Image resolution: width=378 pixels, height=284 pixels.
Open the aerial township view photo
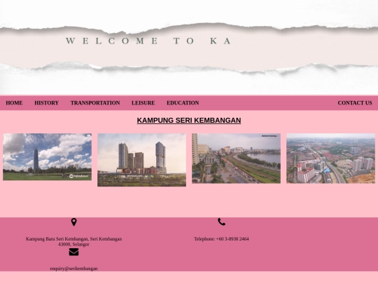point(330,158)
